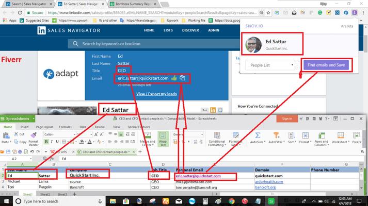Toggle Bold formatting in the ribbon

pos(46,142)
